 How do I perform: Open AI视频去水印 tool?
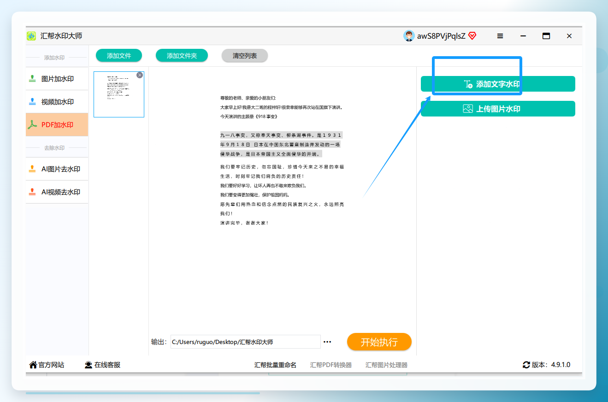(57, 192)
